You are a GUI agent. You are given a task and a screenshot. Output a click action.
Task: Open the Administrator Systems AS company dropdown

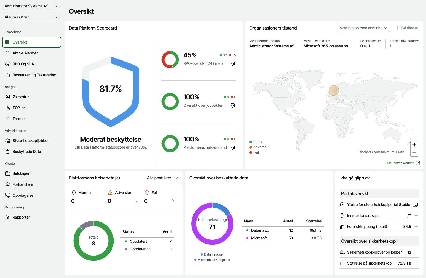pos(32,6)
